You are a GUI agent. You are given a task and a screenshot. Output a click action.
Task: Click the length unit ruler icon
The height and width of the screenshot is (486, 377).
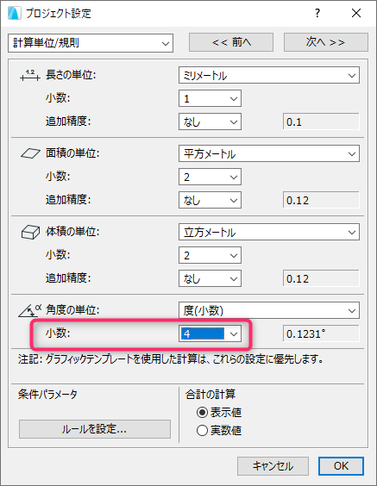click(30, 75)
